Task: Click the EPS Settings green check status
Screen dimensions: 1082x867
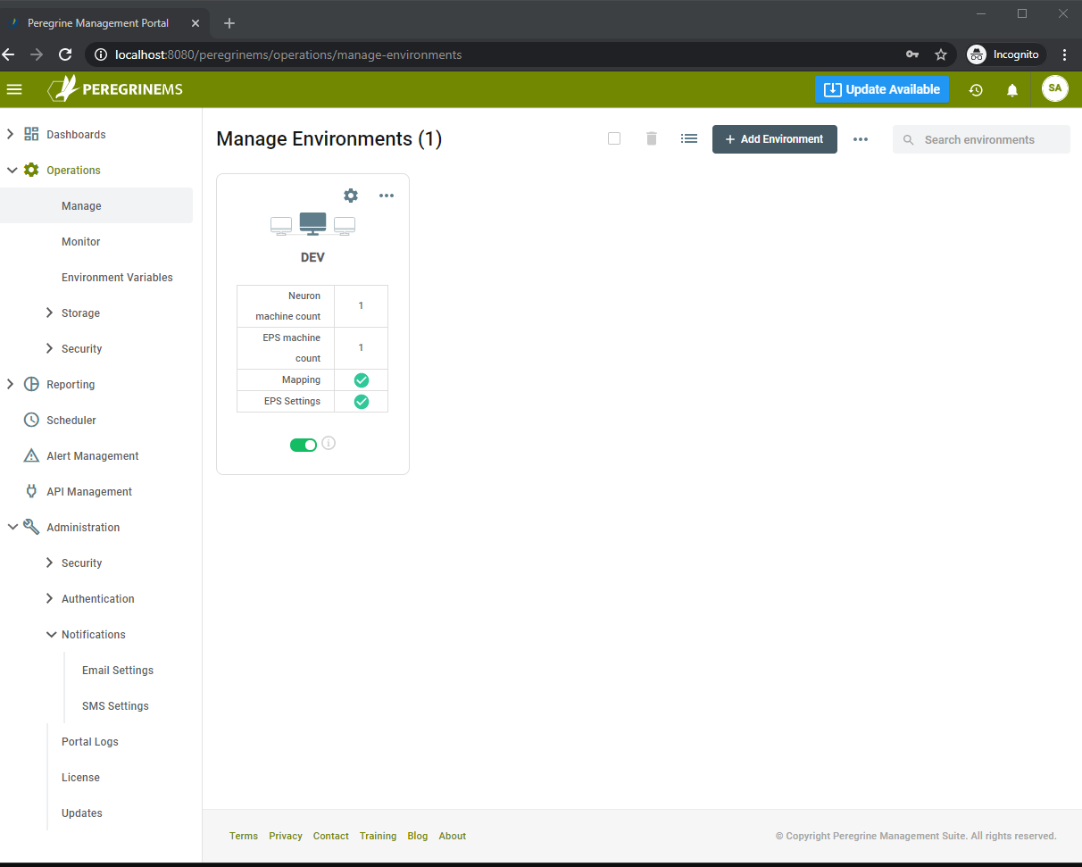Action: click(362, 402)
